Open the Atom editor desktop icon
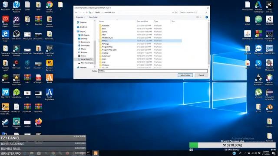Screen dimensions: 278x156 coord(258,20)
